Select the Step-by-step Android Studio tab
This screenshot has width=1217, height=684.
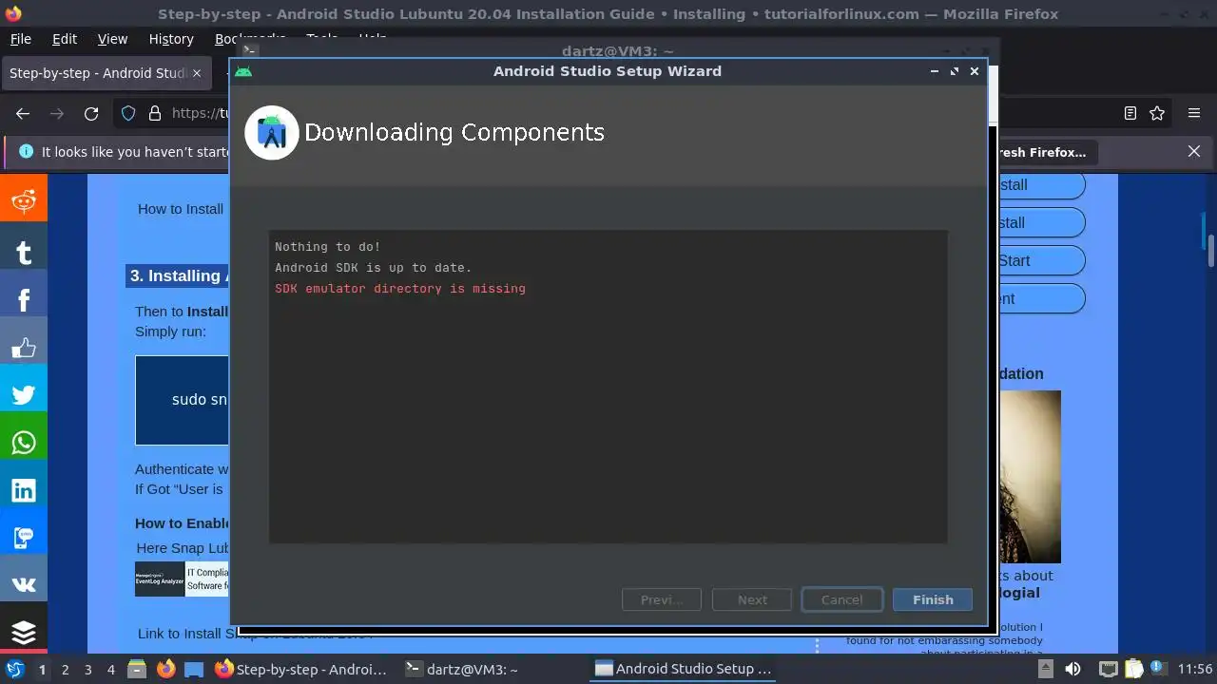tap(105, 73)
